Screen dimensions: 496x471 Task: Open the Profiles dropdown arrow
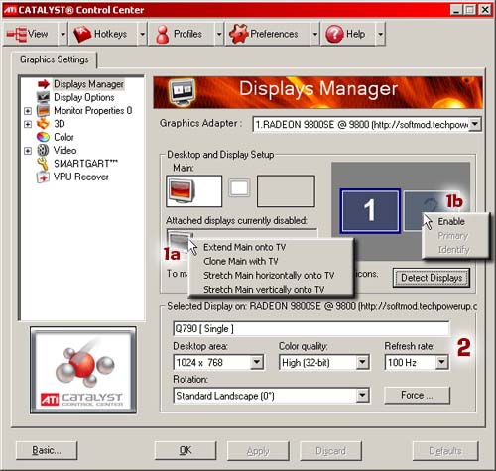point(219,34)
